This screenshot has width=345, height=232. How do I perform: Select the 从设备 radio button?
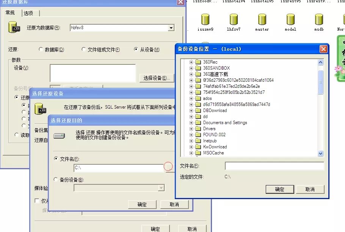(x=136, y=50)
